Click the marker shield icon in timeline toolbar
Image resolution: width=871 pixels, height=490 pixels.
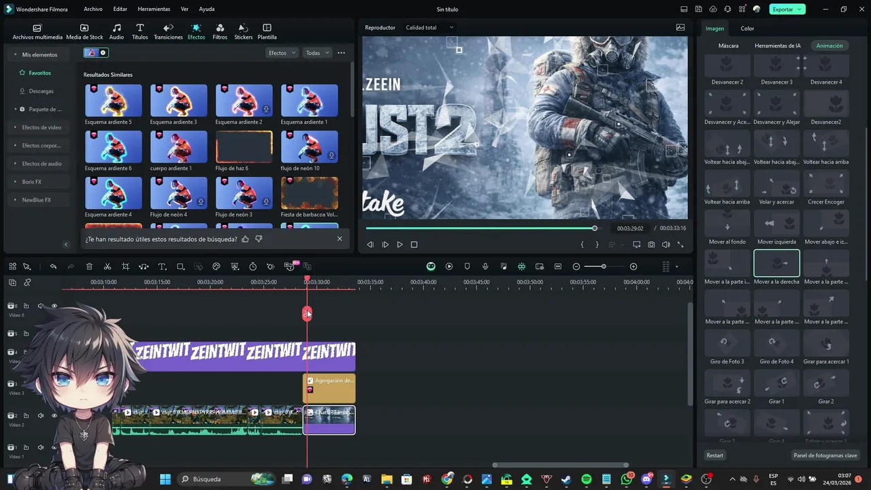pyautogui.click(x=467, y=266)
